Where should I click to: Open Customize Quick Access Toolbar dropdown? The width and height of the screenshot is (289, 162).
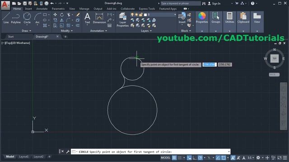tap(67, 3)
